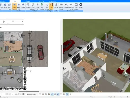Image resolution: width=130 pixels, height=98 pixels.
Task: Click the Hin. Pinsel tool
Action: (9, 6)
